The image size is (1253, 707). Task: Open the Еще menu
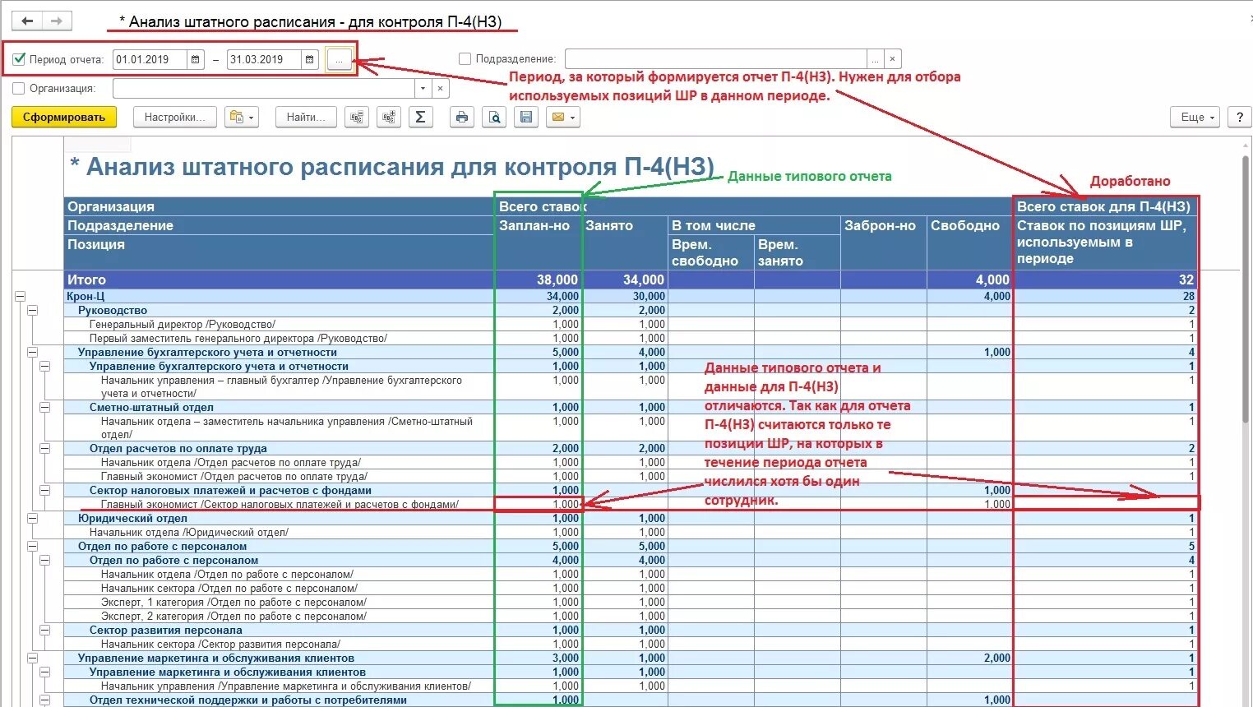(1195, 118)
